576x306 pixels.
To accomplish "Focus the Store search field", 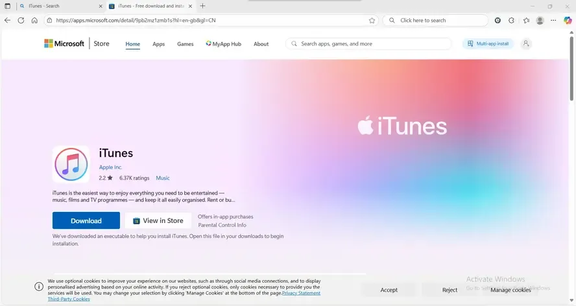I will (x=368, y=43).
